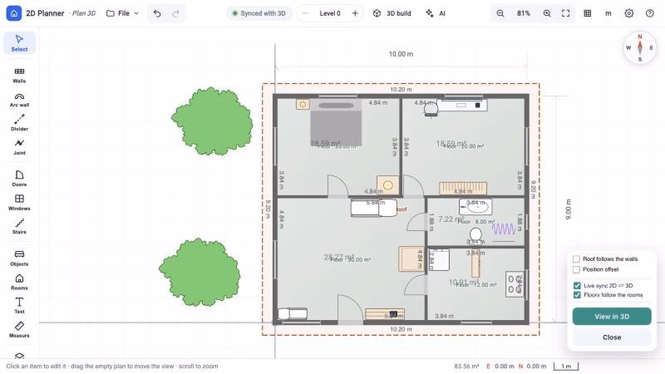Activate the Measure tool

pyautogui.click(x=19, y=329)
